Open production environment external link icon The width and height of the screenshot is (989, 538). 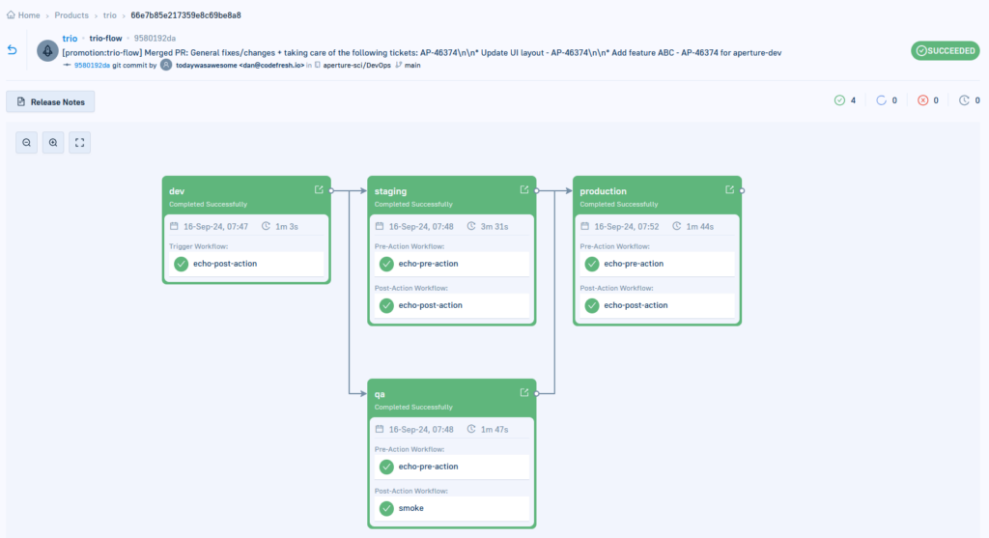click(x=730, y=190)
